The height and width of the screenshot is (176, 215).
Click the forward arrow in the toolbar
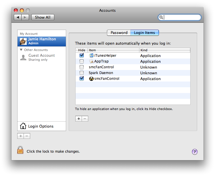(25, 17)
